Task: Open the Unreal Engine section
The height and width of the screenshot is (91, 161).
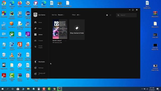Action: tap(38, 47)
